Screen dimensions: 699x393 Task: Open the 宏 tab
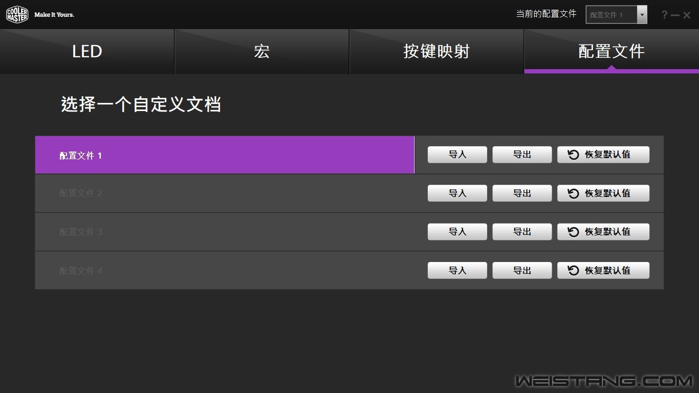[261, 52]
